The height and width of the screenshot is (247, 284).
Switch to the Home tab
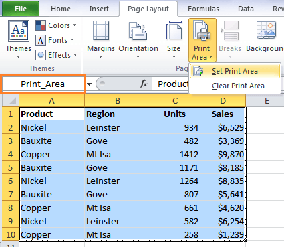(x=61, y=9)
